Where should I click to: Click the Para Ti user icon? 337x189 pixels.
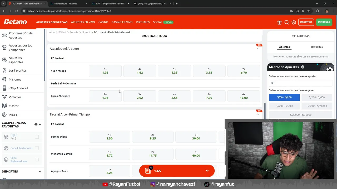pyautogui.click(x=4, y=115)
